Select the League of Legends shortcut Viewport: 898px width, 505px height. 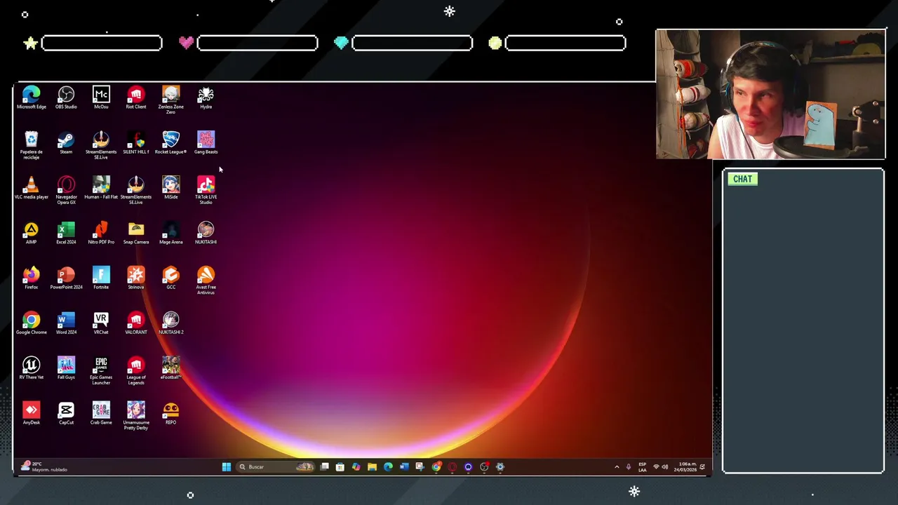pos(136,370)
